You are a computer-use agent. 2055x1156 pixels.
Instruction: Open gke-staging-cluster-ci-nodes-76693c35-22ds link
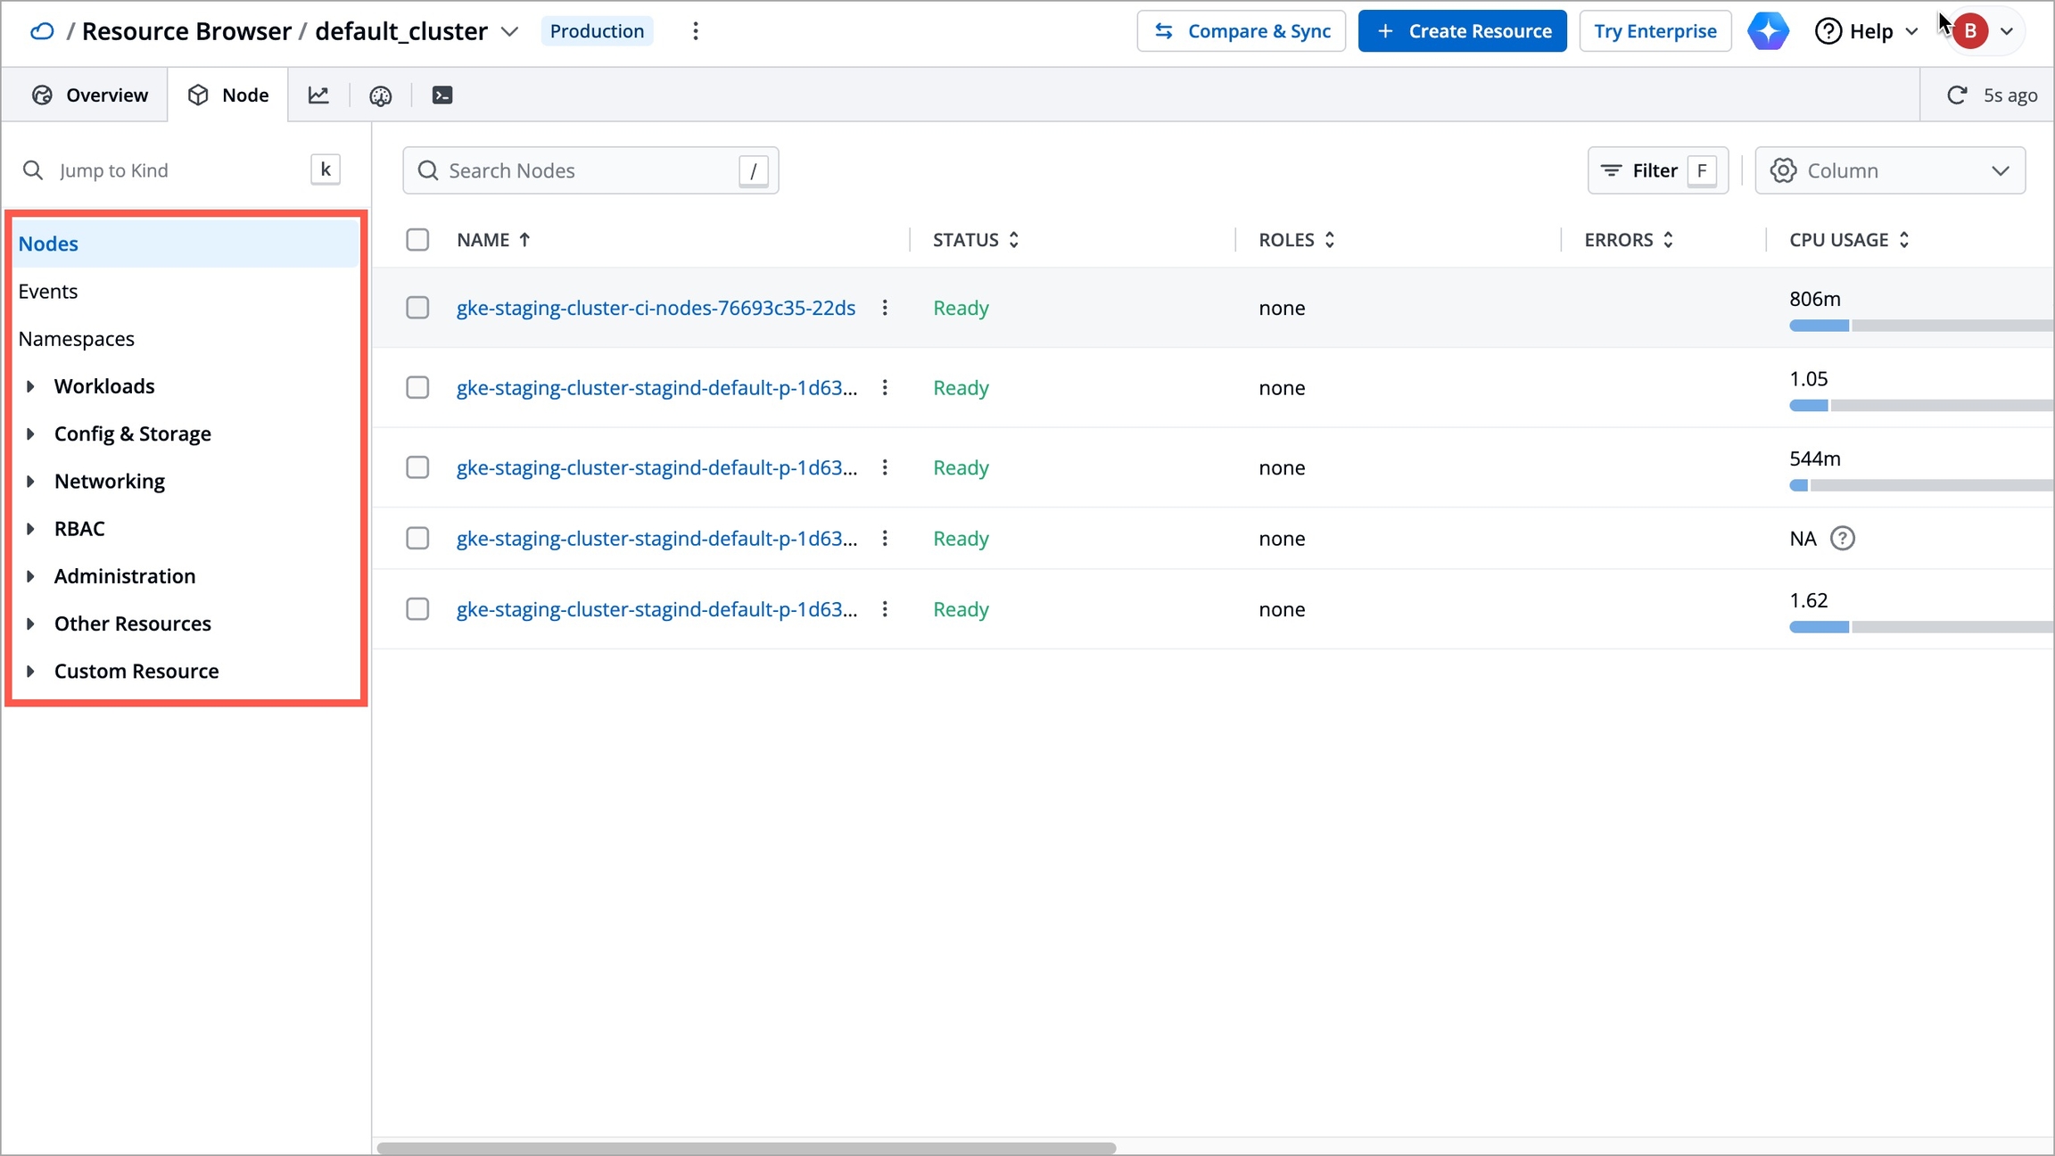[x=656, y=308]
